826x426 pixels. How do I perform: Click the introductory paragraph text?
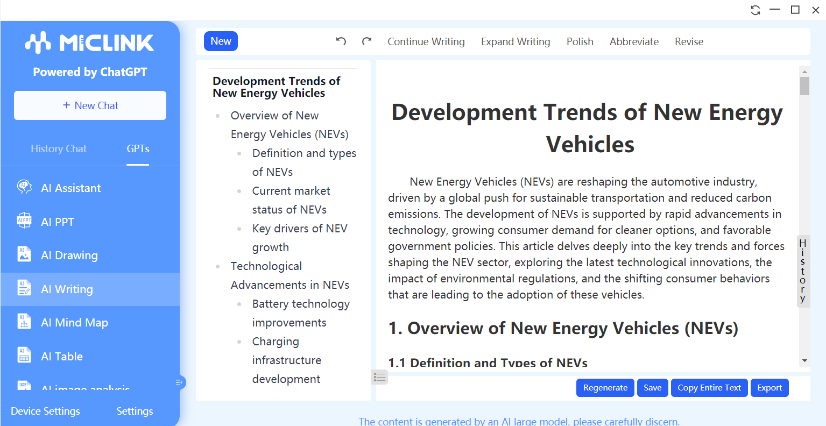587,238
